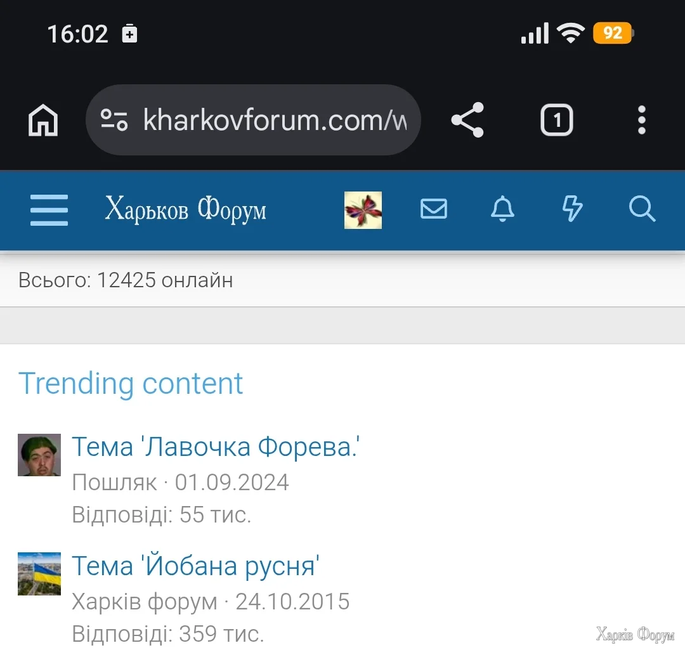The width and height of the screenshot is (685, 650).
Task: Go to Харьков Форум logo homepage
Action: 185,210
